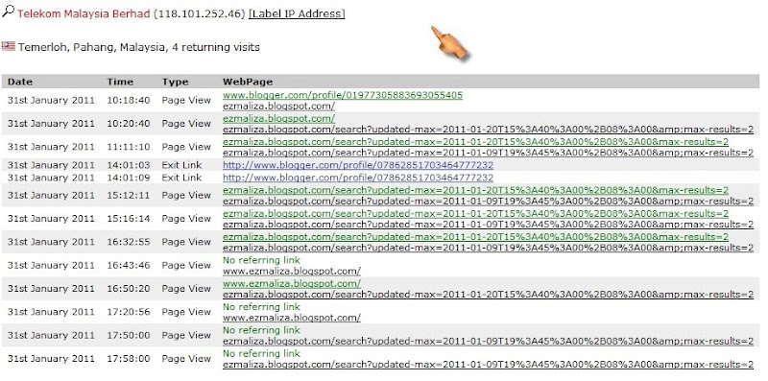768x381 pixels.
Task: Click the 17:58:00 time cell
Action: point(129,359)
